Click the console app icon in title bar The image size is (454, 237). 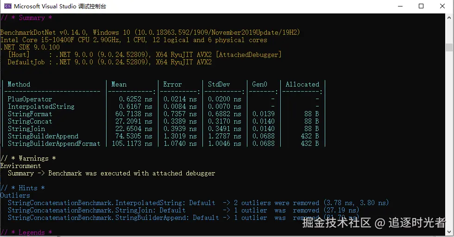pyautogui.click(x=7, y=6)
